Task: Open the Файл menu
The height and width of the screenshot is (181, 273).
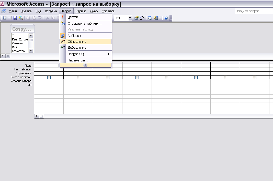Action: click(x=13, y=11)
